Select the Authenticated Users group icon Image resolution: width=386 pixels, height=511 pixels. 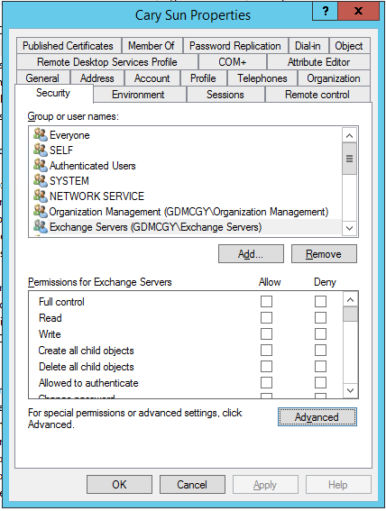pyautogui.click(x=41, y=165)
